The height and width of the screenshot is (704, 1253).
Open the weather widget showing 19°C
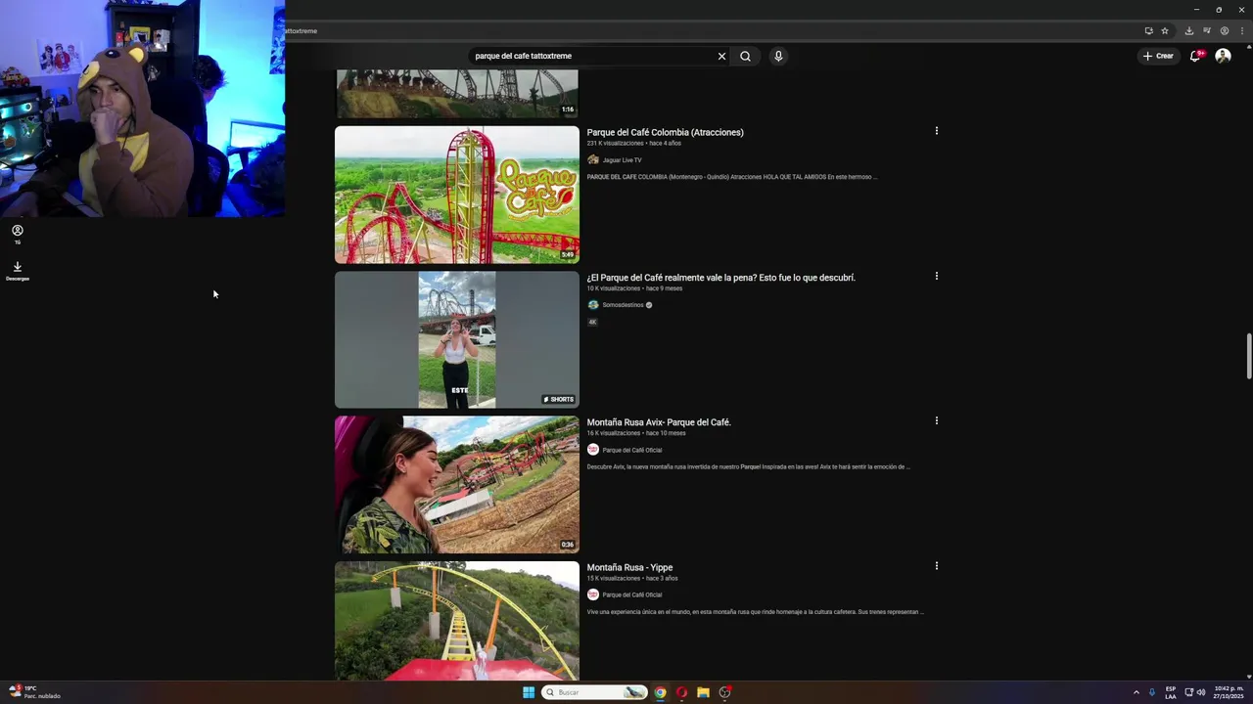tap(34, 692)
